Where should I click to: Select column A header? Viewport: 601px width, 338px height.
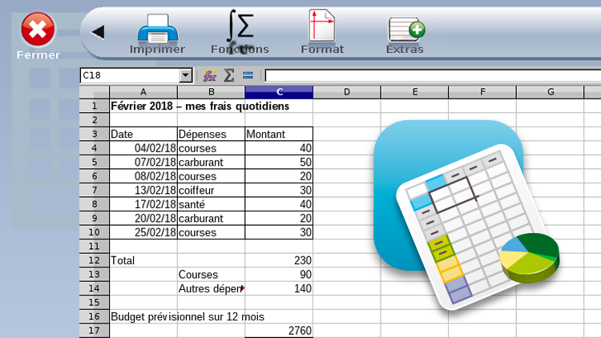(x=143, y=92)
